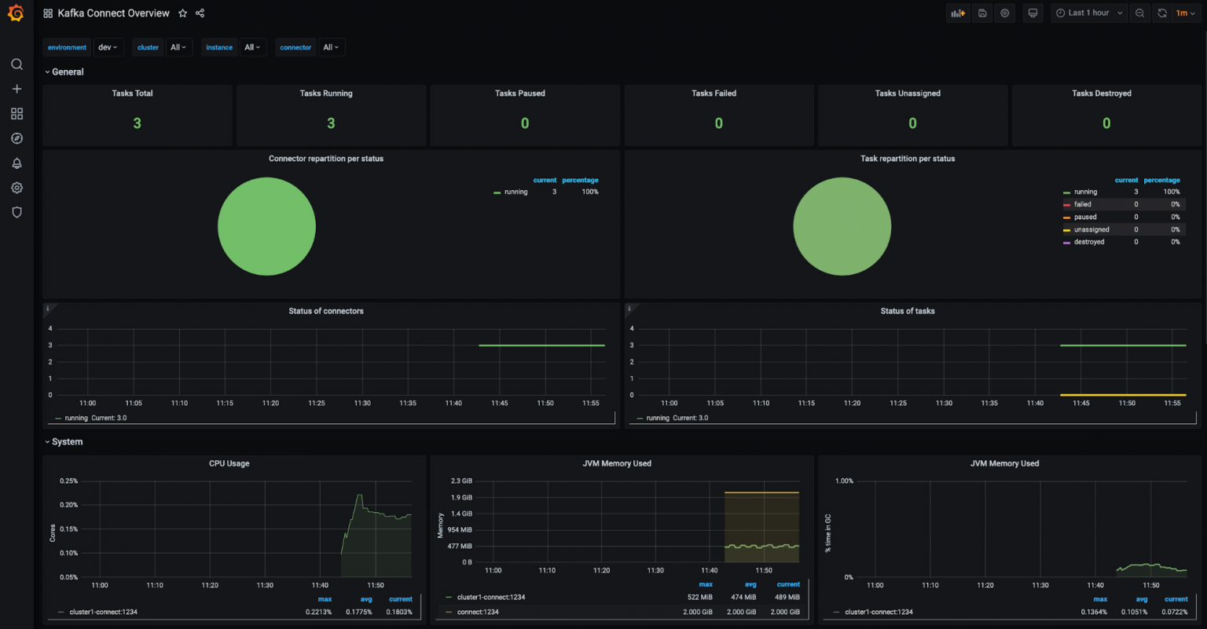Open Task repartition per status panel menu
Image resolution: width=1207 pixels, height=629 pixels.
(908, 159)
